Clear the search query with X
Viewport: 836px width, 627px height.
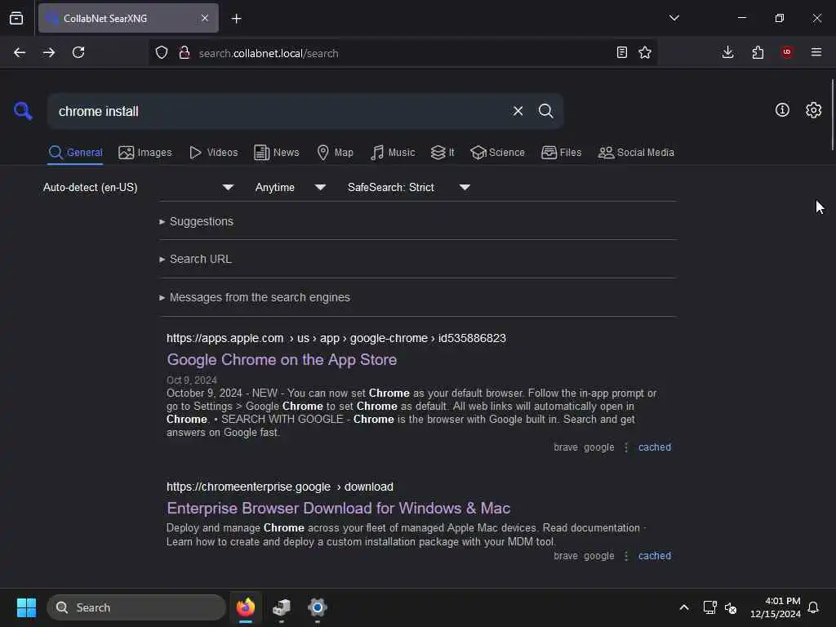point(518,111)
